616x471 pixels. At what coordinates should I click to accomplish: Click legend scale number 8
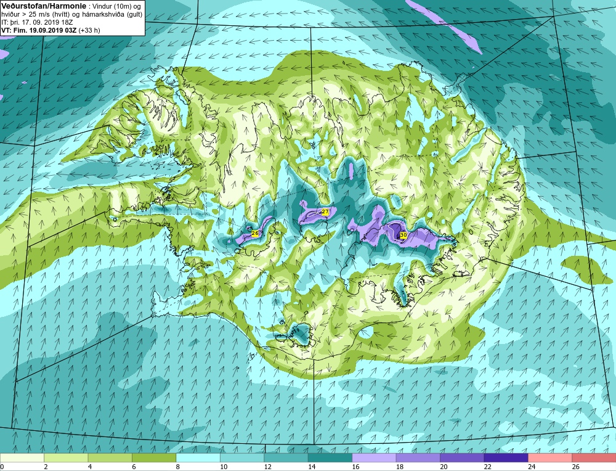coord(178,467)
